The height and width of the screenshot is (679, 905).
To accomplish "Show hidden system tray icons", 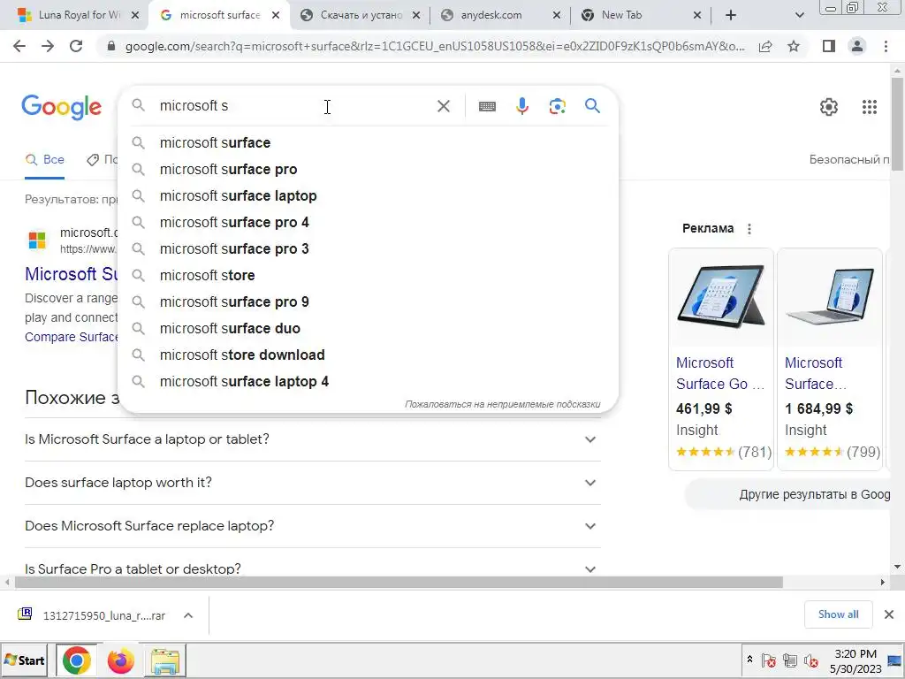I will click(749, 660).
